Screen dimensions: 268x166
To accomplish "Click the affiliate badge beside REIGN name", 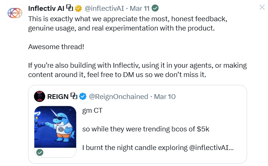I will tap(74, 96).
